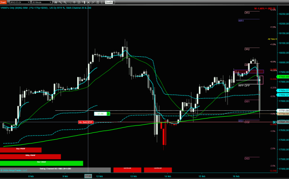Click the cyan 17832.37 price marker
The width and height of the screenshot is (289, 179).
[x=283, y=95]
